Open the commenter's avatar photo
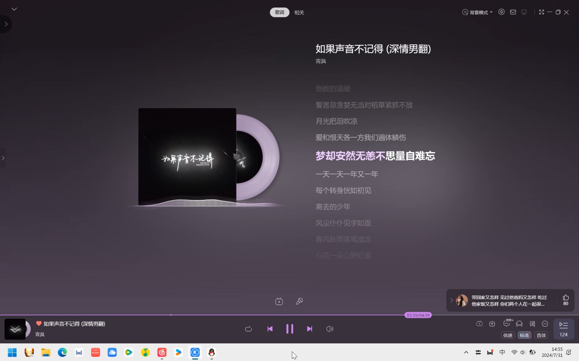579x361 pixels. [462, 300]
